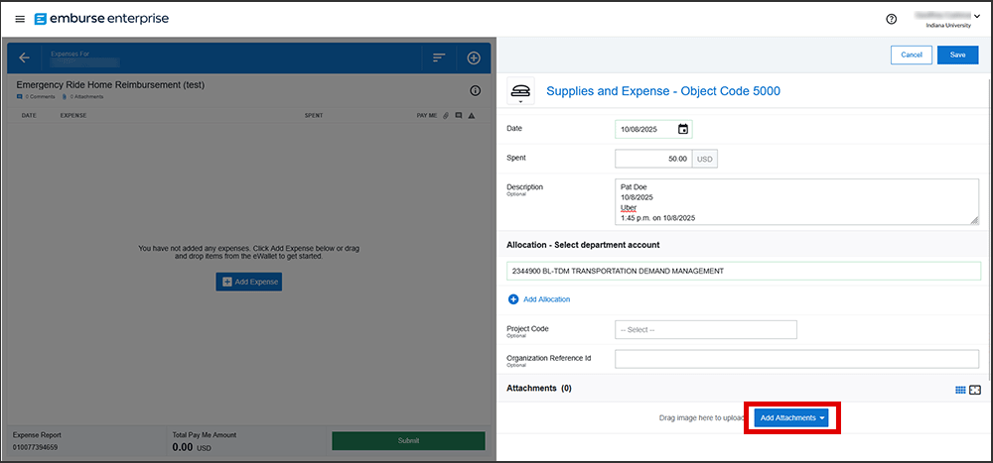Screen dimensions: 993x463
Task: Go back using the left arrow icon
Action: coord(24,58)
